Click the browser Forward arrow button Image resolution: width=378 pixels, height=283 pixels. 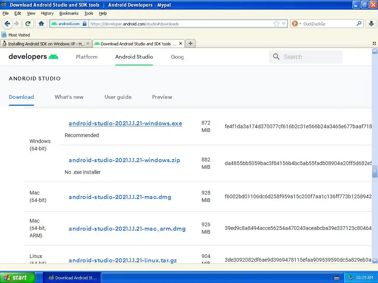[16, 24]
